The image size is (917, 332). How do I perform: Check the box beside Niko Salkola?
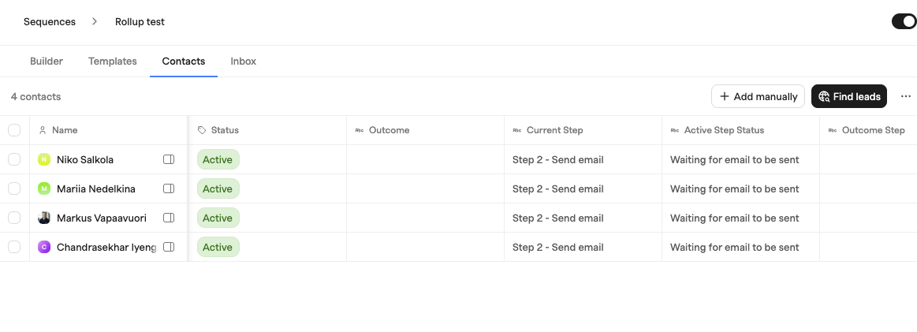14,159
